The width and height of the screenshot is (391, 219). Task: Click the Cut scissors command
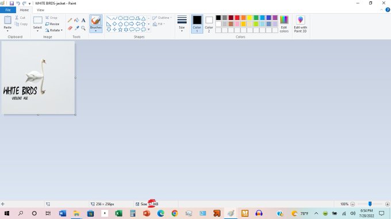pyautogui.click(x=20, y=18)
